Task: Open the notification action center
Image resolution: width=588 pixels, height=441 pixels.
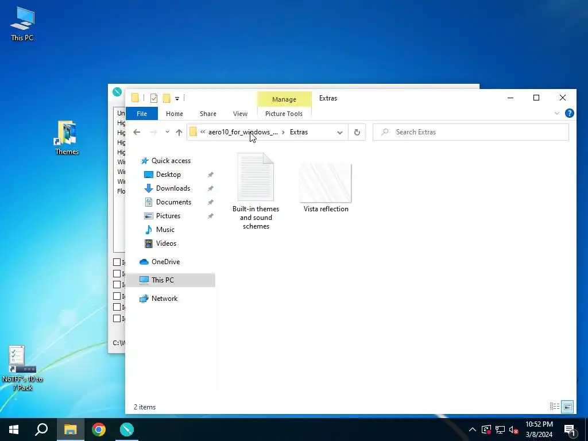Action: (x=570, y=430)
